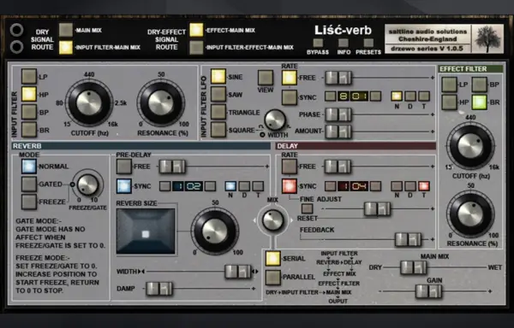Set input filter to BP mode
The image size is (514, 328).
pos(29,112)
